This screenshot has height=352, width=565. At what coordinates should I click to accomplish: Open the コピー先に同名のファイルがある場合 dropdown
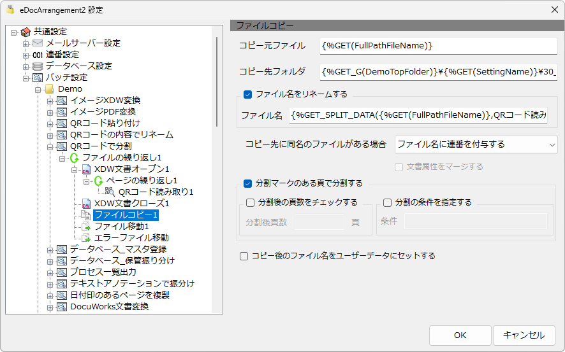coord(476,144)
